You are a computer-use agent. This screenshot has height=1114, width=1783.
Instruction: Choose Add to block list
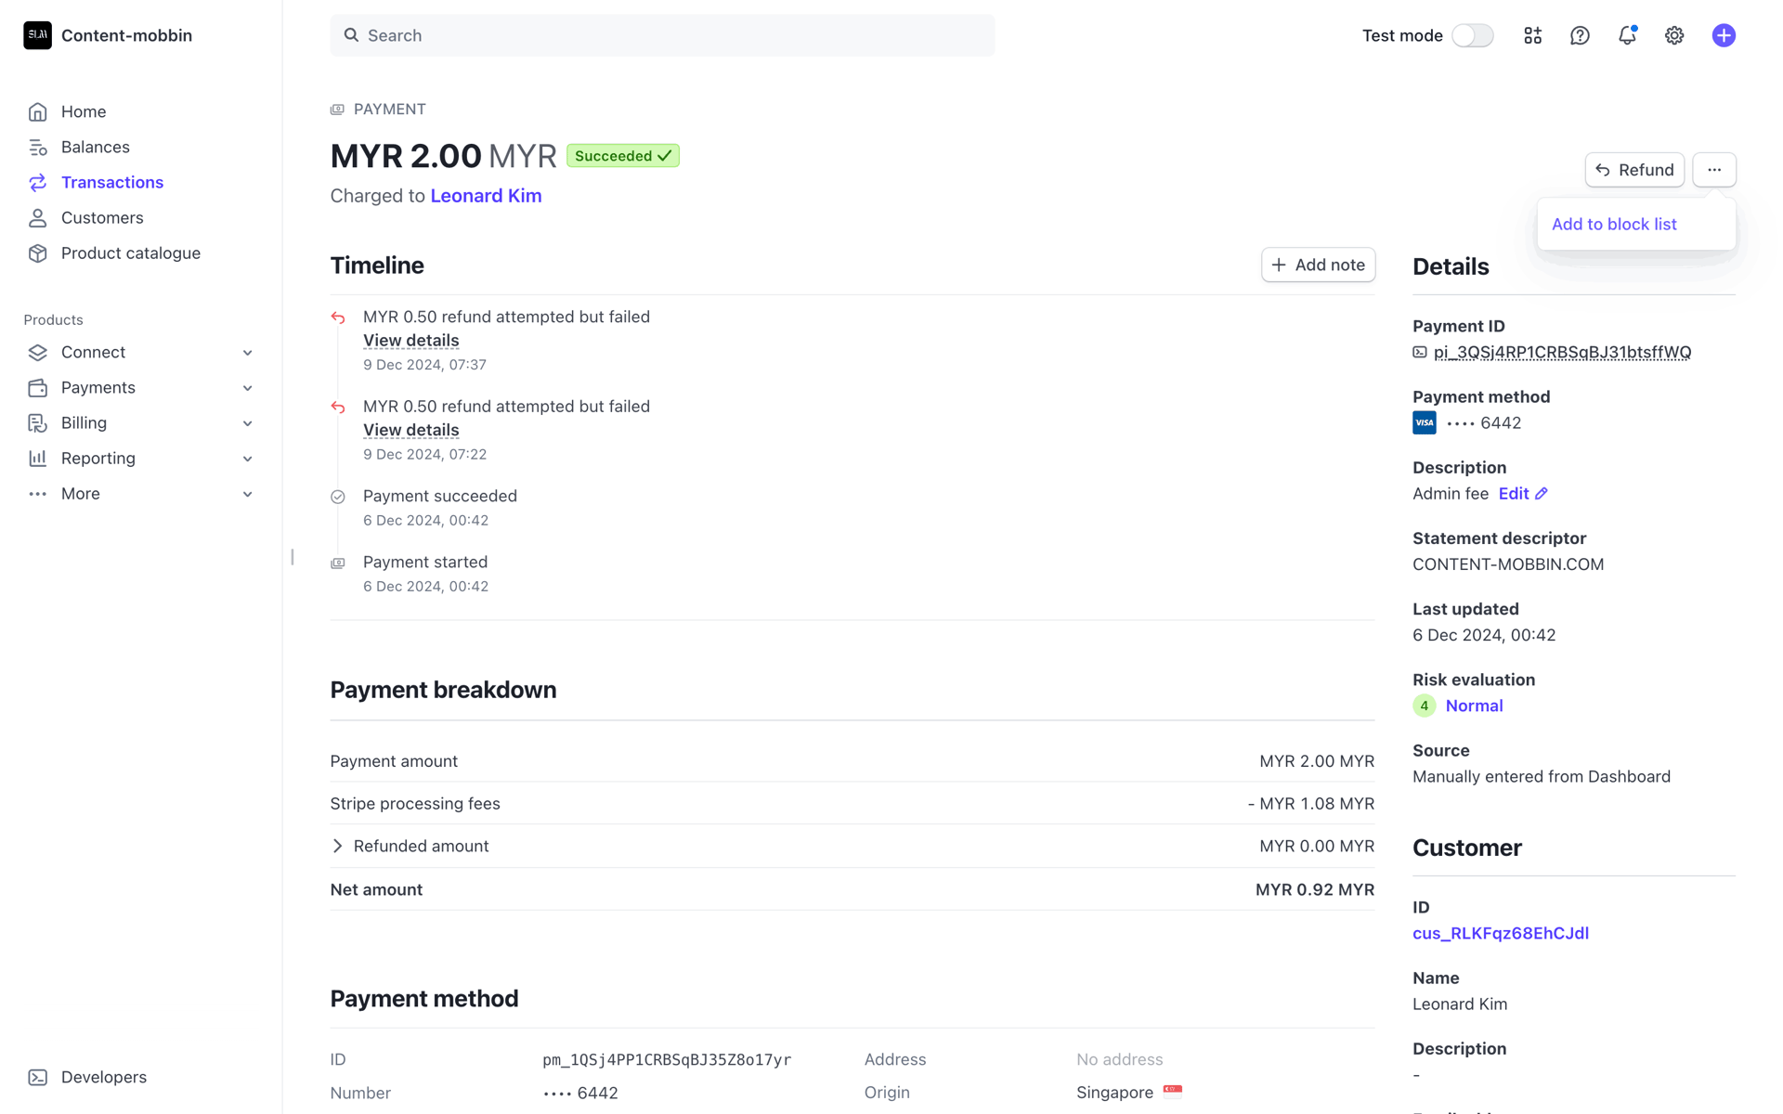[1614, 224]
